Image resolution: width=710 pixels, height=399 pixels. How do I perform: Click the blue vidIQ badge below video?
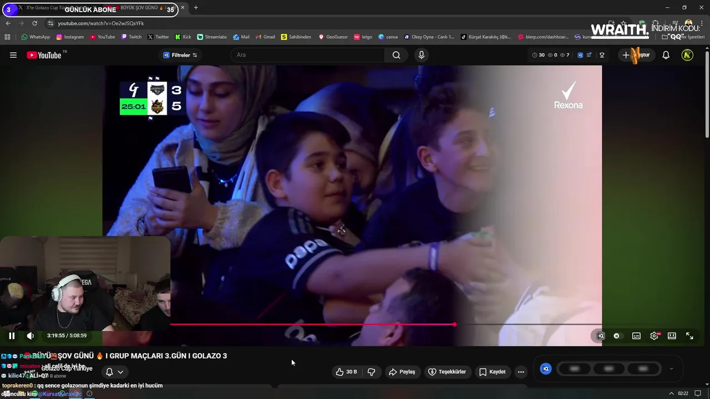tap(546, 369)
